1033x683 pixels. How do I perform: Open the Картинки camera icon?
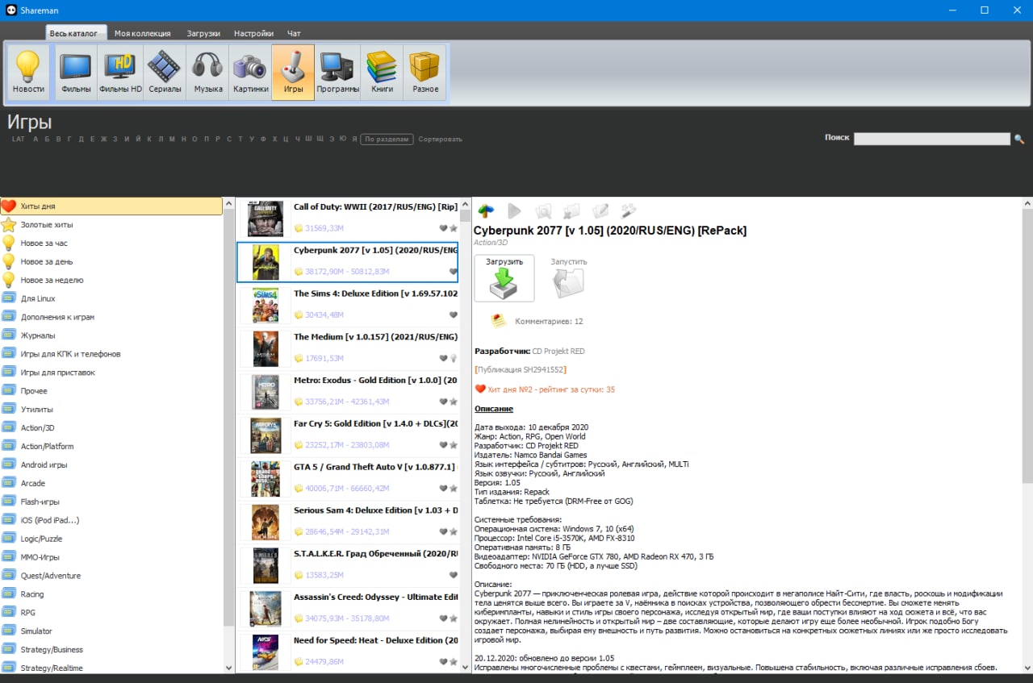pos(250,73)
